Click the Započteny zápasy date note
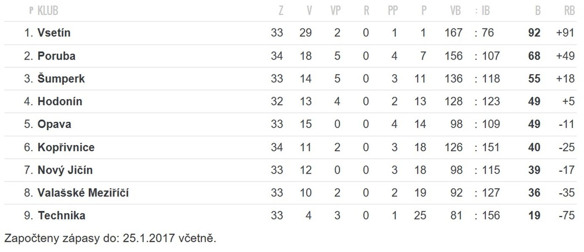 pos(110,239)
